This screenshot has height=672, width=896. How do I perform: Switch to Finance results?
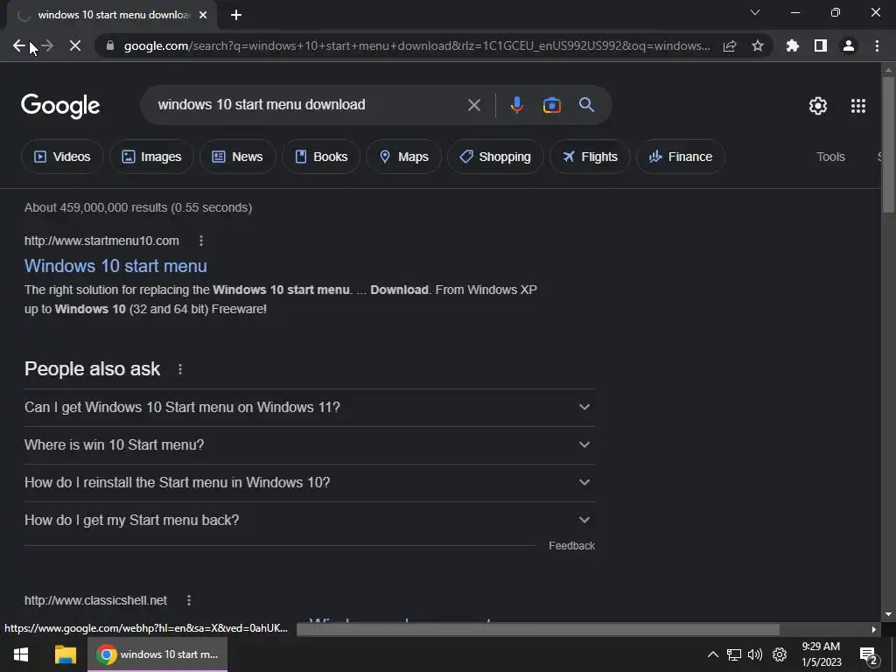[681, 157]
